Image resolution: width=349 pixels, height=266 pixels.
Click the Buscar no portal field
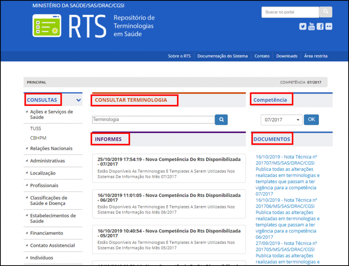(x=289, y=12)
